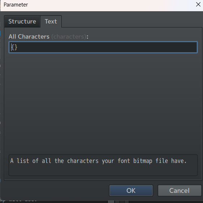
Task: Click the opening curly brace in the field
Action: pyautogui.click(x=13, y=47)
